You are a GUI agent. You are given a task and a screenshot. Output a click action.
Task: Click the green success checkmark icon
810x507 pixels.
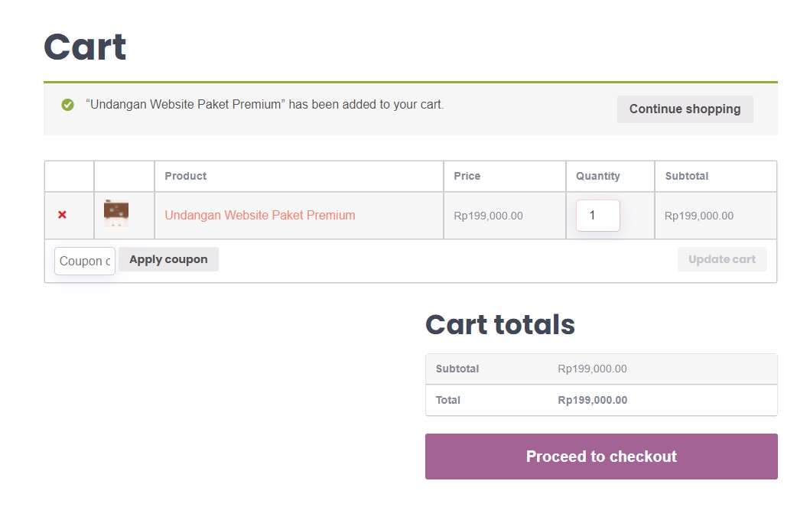click(67, 105)
